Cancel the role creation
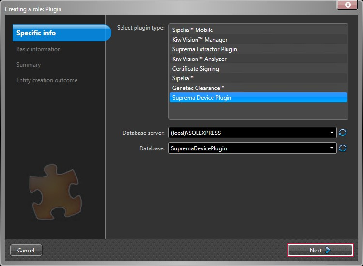This screenshot has height=266, width=363. click(26, 250)
